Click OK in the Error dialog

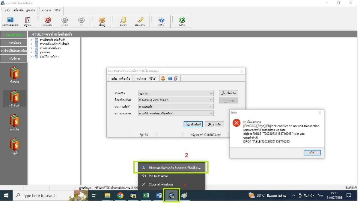click(x=312, y=153)
